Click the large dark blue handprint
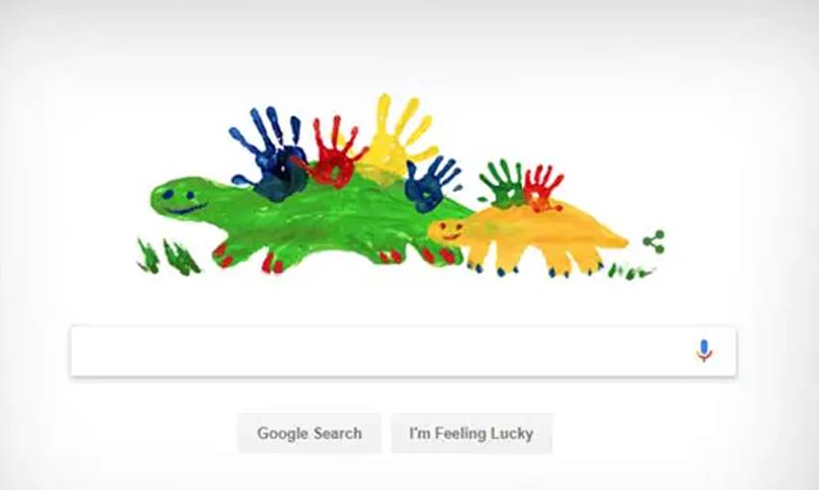Image resolution: width=819 pixels, height=490 pixels. pos(271,154)
